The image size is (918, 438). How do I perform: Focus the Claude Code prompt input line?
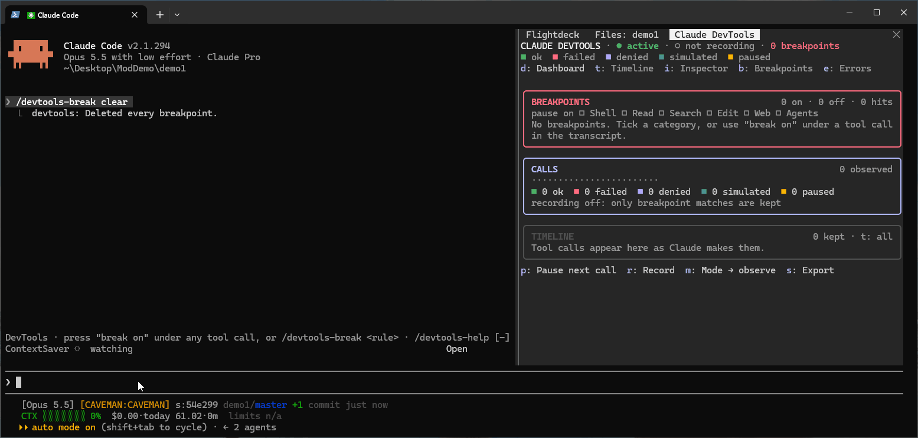point(454,382)
